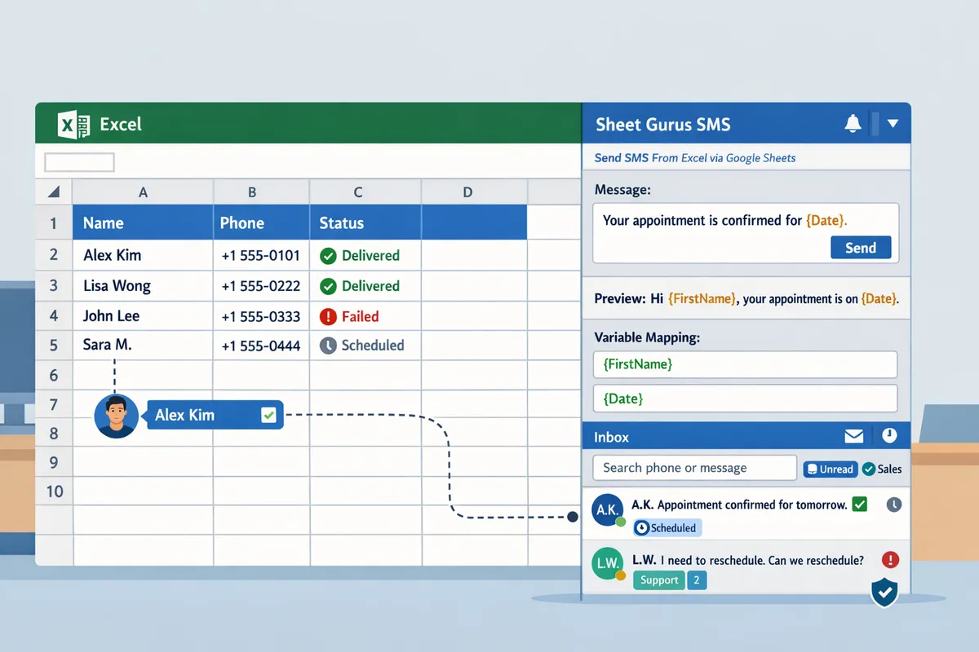Select column A header
Image resolution: width=979 pixels, height=652 pixels.
point(143,192)
